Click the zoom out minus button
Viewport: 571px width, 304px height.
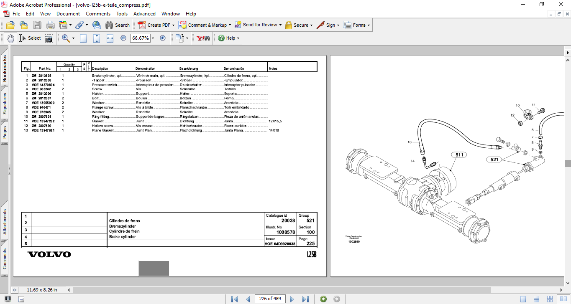123,38
